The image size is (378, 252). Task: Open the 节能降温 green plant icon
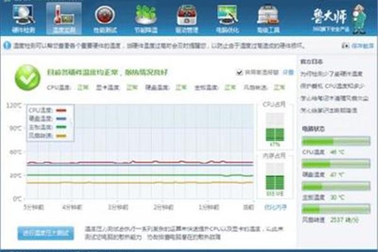[146, 19]
